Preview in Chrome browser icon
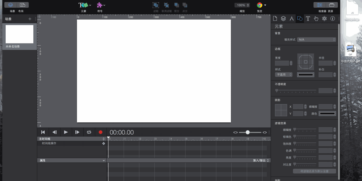 (260, 5)
